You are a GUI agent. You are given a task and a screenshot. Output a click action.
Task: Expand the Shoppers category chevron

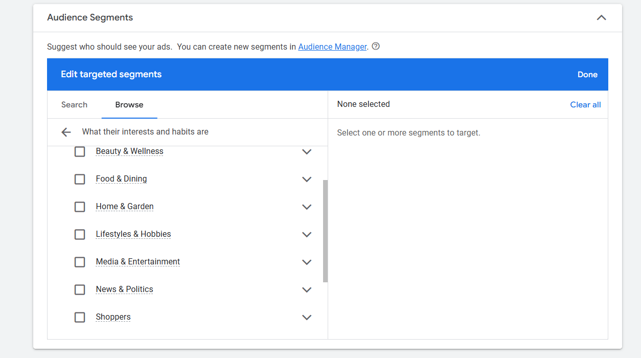coord(307,318)
